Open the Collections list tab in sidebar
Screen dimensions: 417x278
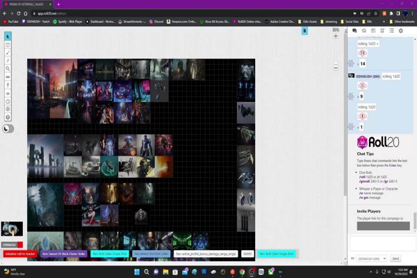pos(391,31)
